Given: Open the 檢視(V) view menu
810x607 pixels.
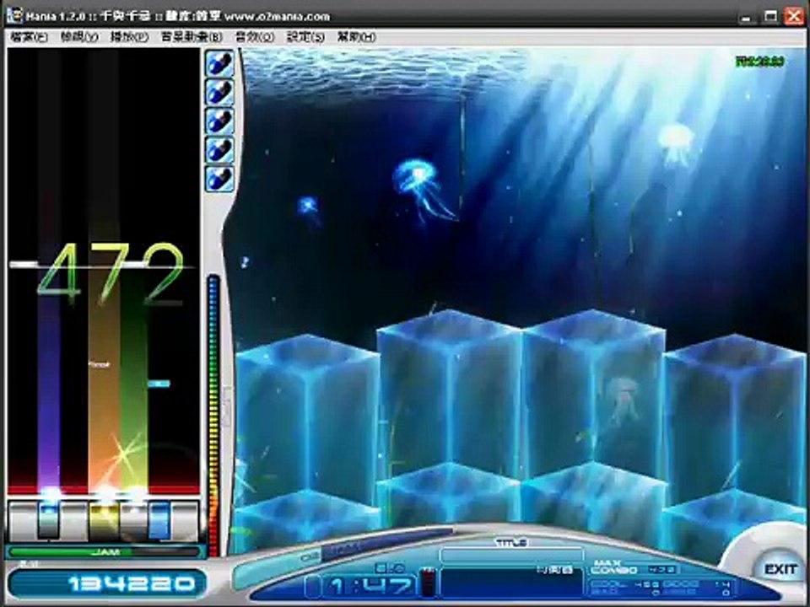Looking at the screenshot, I should click(x=79, y=37).
